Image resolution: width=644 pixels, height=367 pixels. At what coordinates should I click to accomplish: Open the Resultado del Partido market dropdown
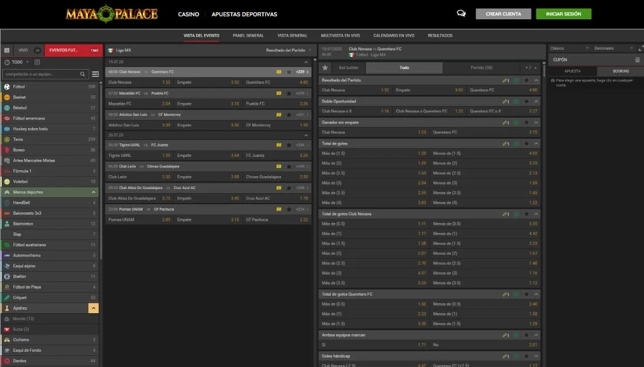click(289, 50)
